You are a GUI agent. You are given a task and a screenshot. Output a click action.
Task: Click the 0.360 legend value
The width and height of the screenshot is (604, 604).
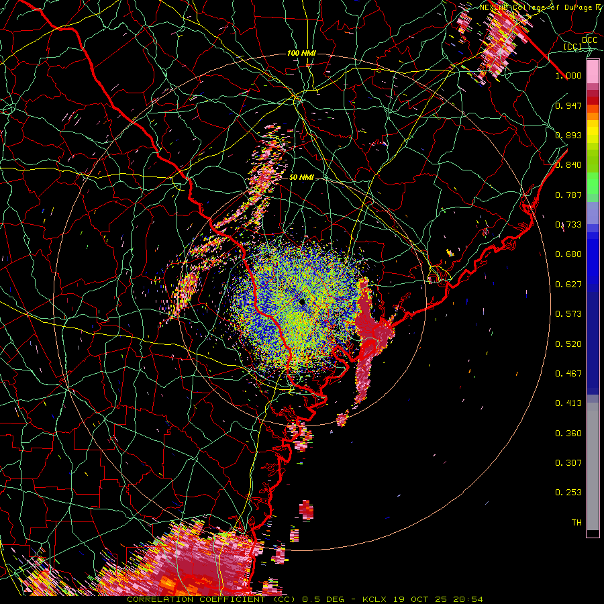(568, 434)
